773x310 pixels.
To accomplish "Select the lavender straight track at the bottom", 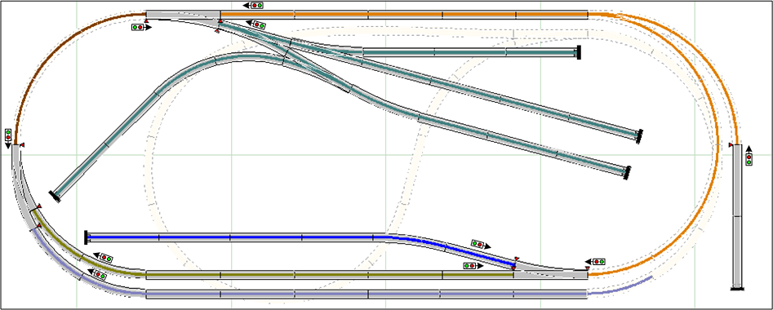I will (367, 294).
